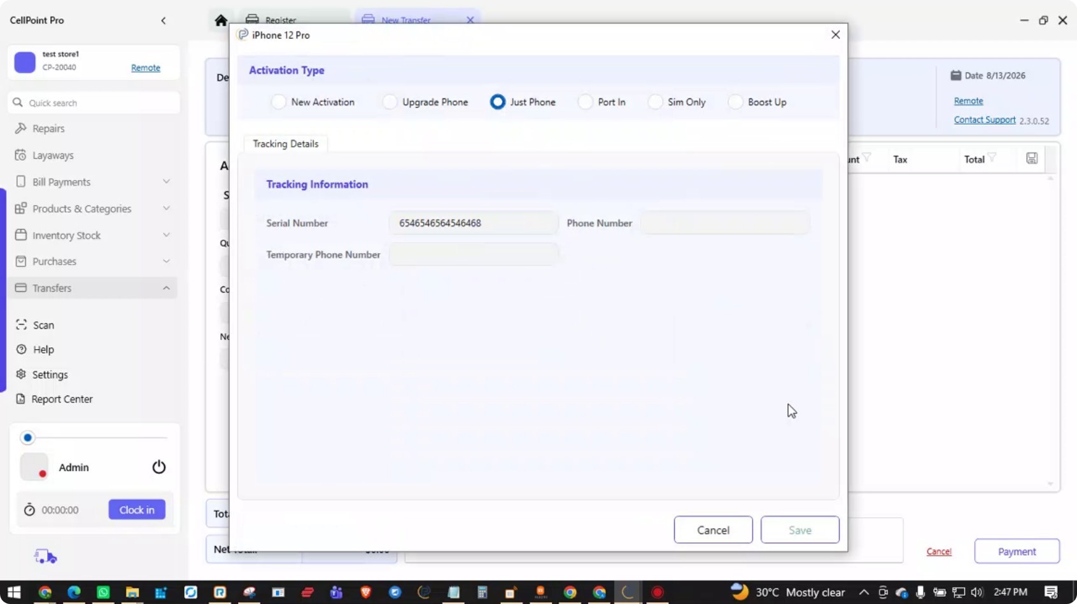
Task: Open the Tracking Details tab
Action: [x=285, y=144]
